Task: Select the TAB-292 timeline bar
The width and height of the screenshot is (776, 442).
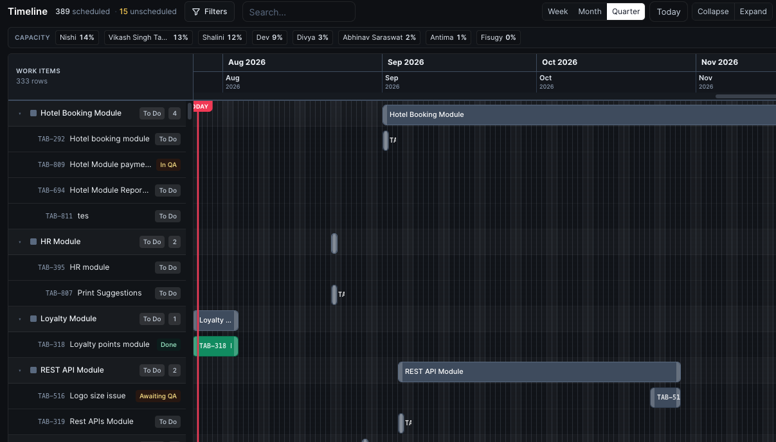Action: point(386,140)
